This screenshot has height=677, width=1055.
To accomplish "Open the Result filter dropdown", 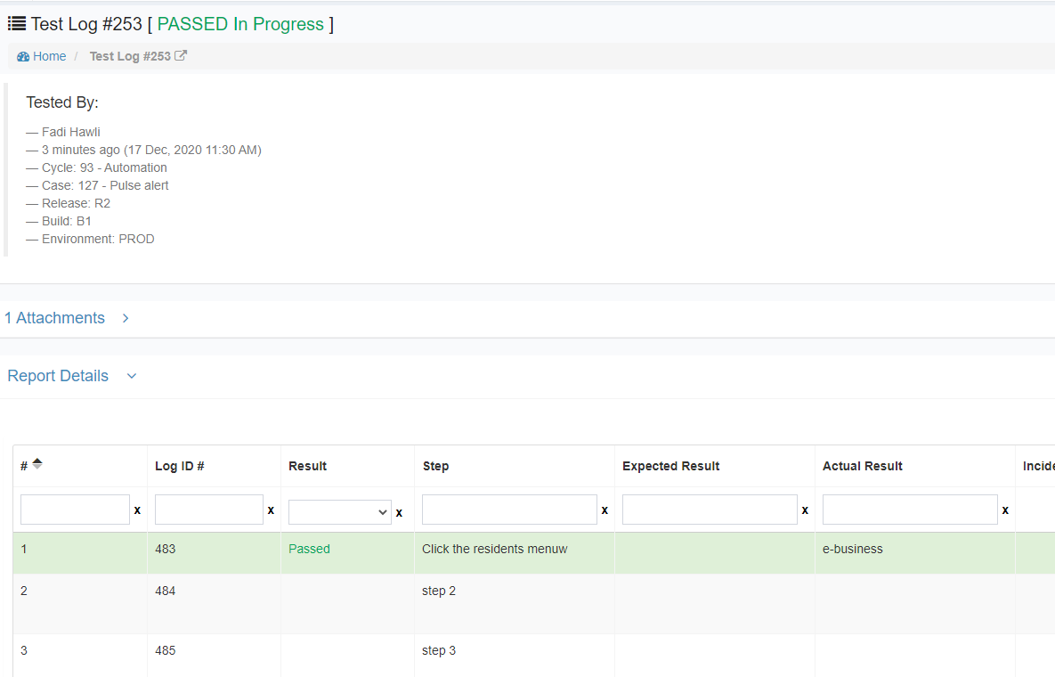I will [340, 512].
